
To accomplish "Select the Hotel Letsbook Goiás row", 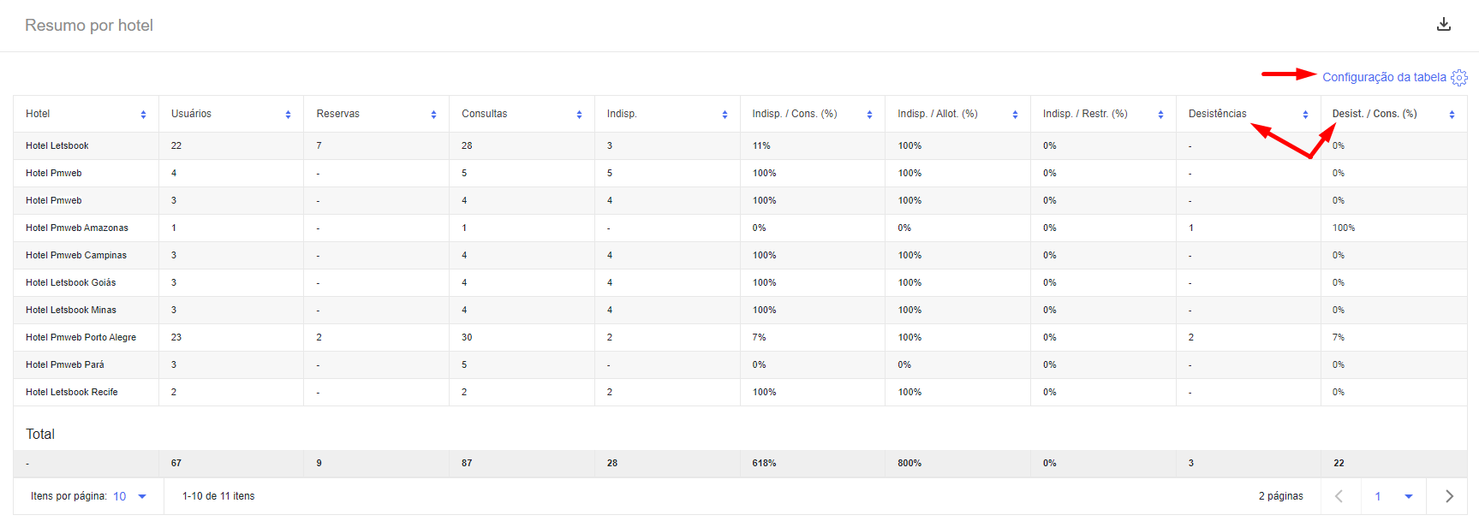I will click(740, 282).
